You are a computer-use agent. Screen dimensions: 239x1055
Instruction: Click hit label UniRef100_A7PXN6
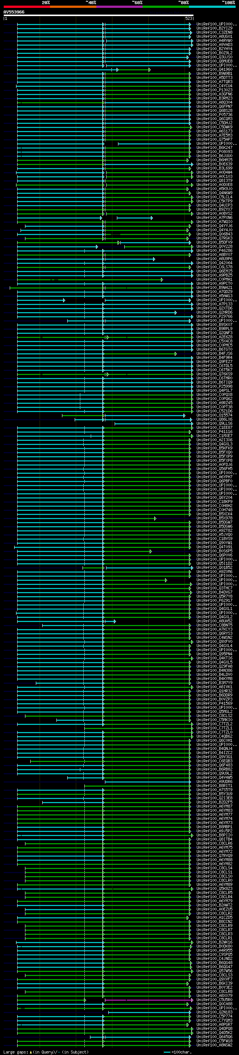214,218
